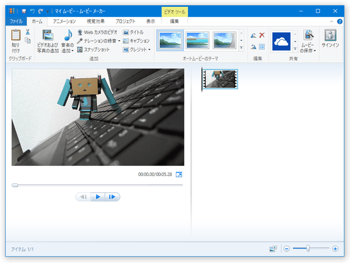Click the アイテム: 1/1 status text
Screen dimensions: 350x263
coord(22,249)
